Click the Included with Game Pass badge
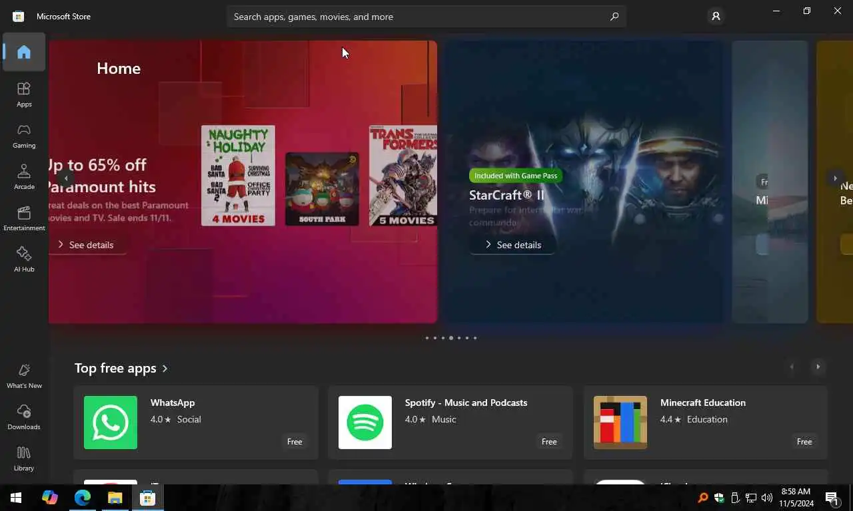Viewport: 853px width, 511px height. (516, 176)
